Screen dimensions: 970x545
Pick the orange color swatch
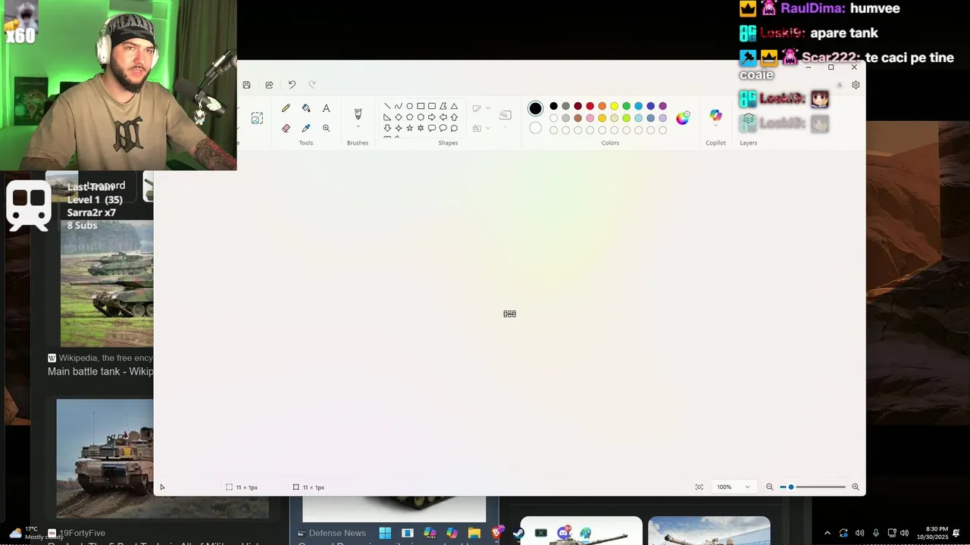click(602, 106)
